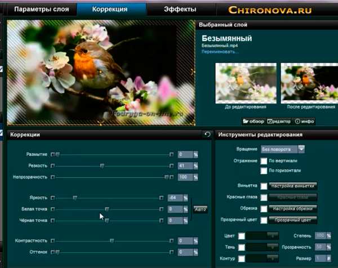Screen dimensions: 338x268
Task: Switch to the Параметры слоя tab
Action: click(42, 9)
